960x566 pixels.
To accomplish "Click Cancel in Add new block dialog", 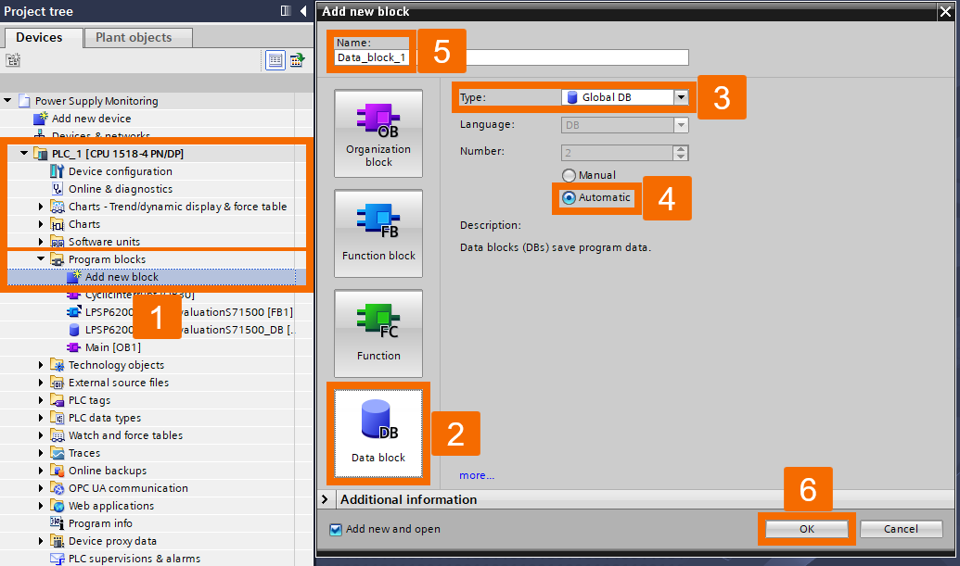I will click(901, 529).
